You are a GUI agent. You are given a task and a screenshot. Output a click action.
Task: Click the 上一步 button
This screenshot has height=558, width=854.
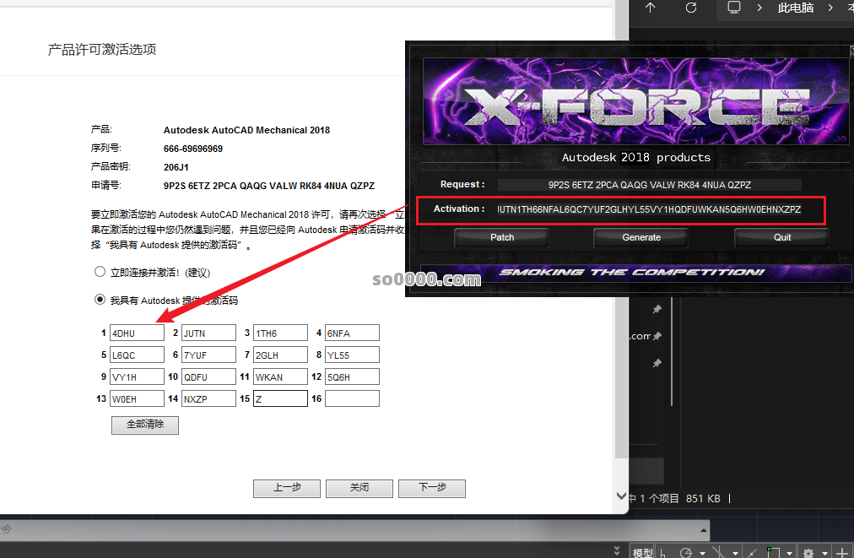coord(287,488)
